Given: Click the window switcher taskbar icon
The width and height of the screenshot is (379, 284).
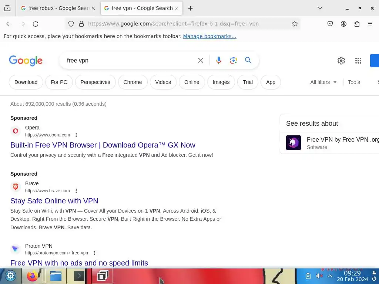Looking at the screenshot, I should [x=103, y=276].
